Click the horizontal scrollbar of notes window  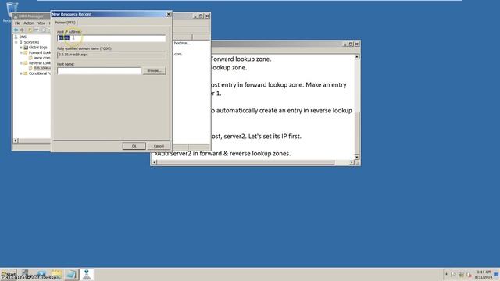coord(245,162)
